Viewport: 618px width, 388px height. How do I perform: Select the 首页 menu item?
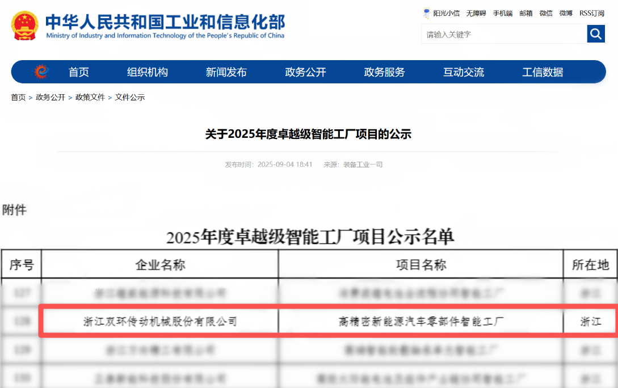(x=78, y=72)
